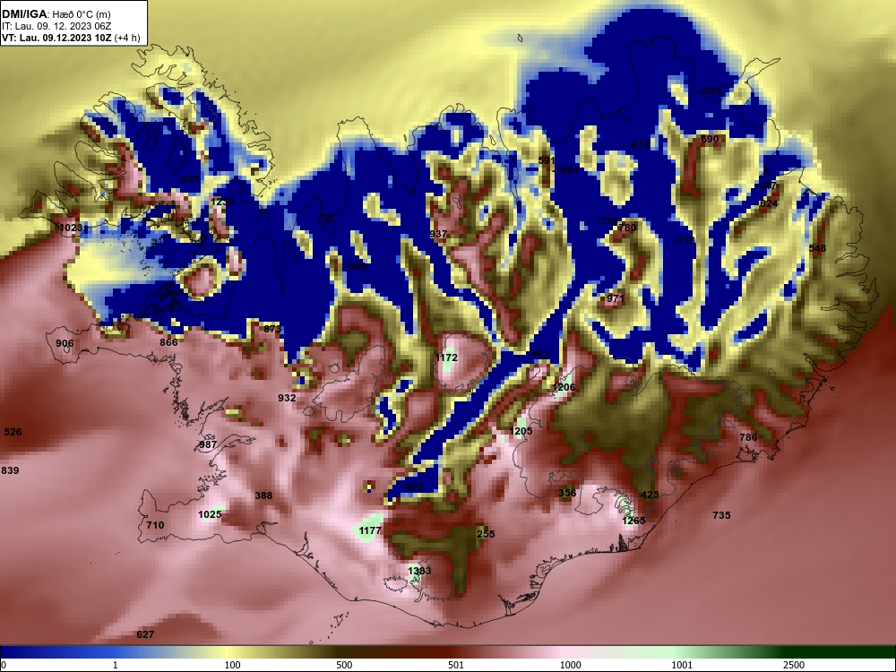Select the 1000 mark on the color scale
This screenshot has width=896, height=672.
pos(571,665)
